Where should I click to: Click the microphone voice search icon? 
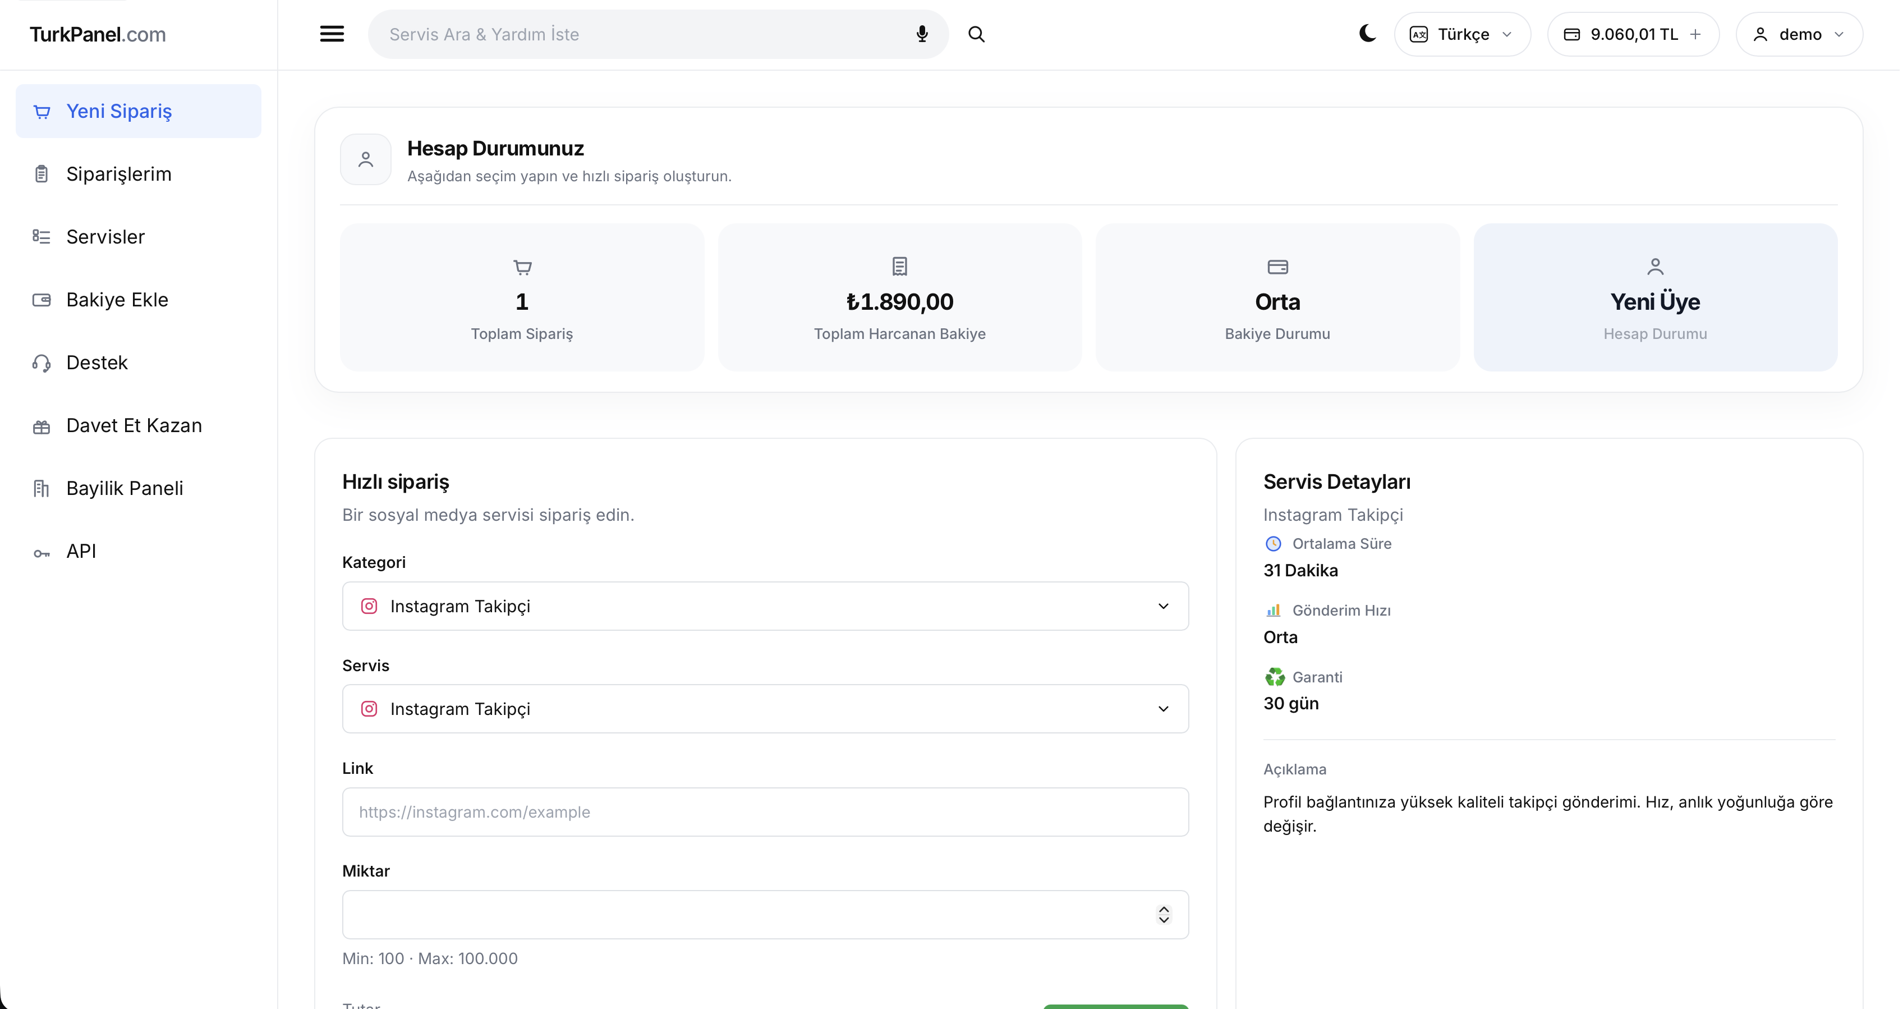(x=921, y=34)
